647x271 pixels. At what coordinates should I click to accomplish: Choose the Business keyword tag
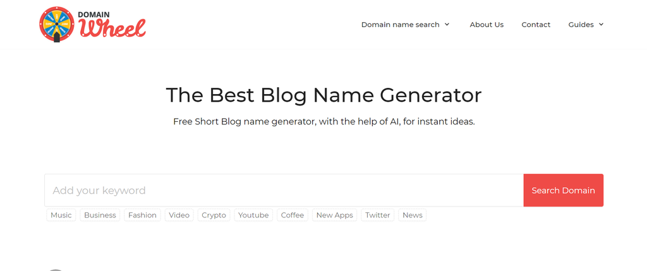tap(100, 215)
